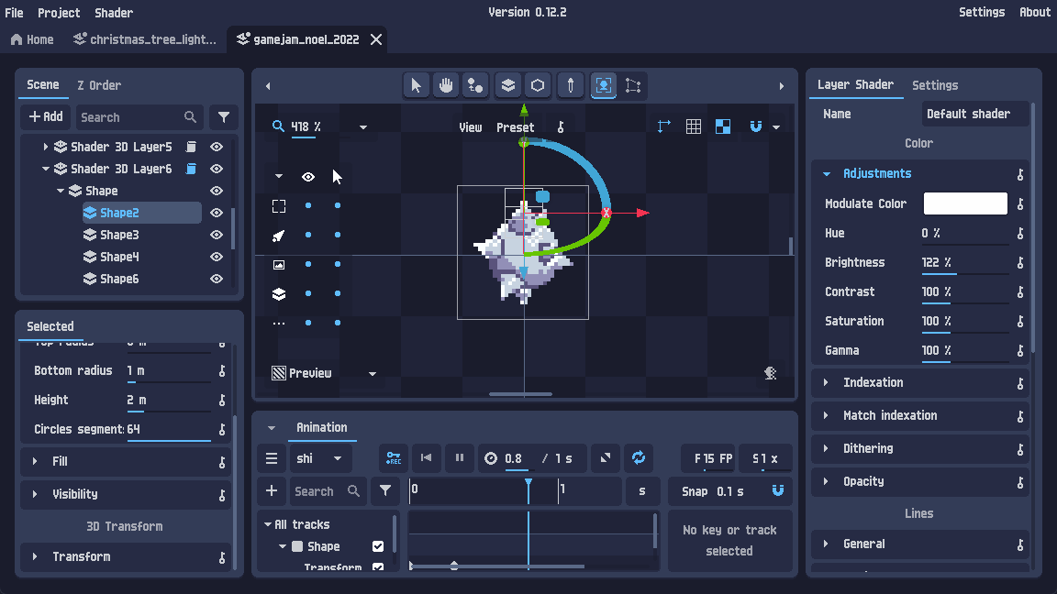Open the Project menu
The image size is (1057, 594).
coord(59,13)
